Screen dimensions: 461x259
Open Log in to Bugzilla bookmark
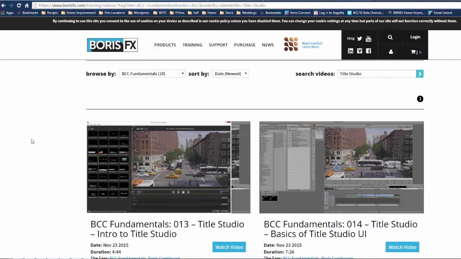click(x=329, y=13)
